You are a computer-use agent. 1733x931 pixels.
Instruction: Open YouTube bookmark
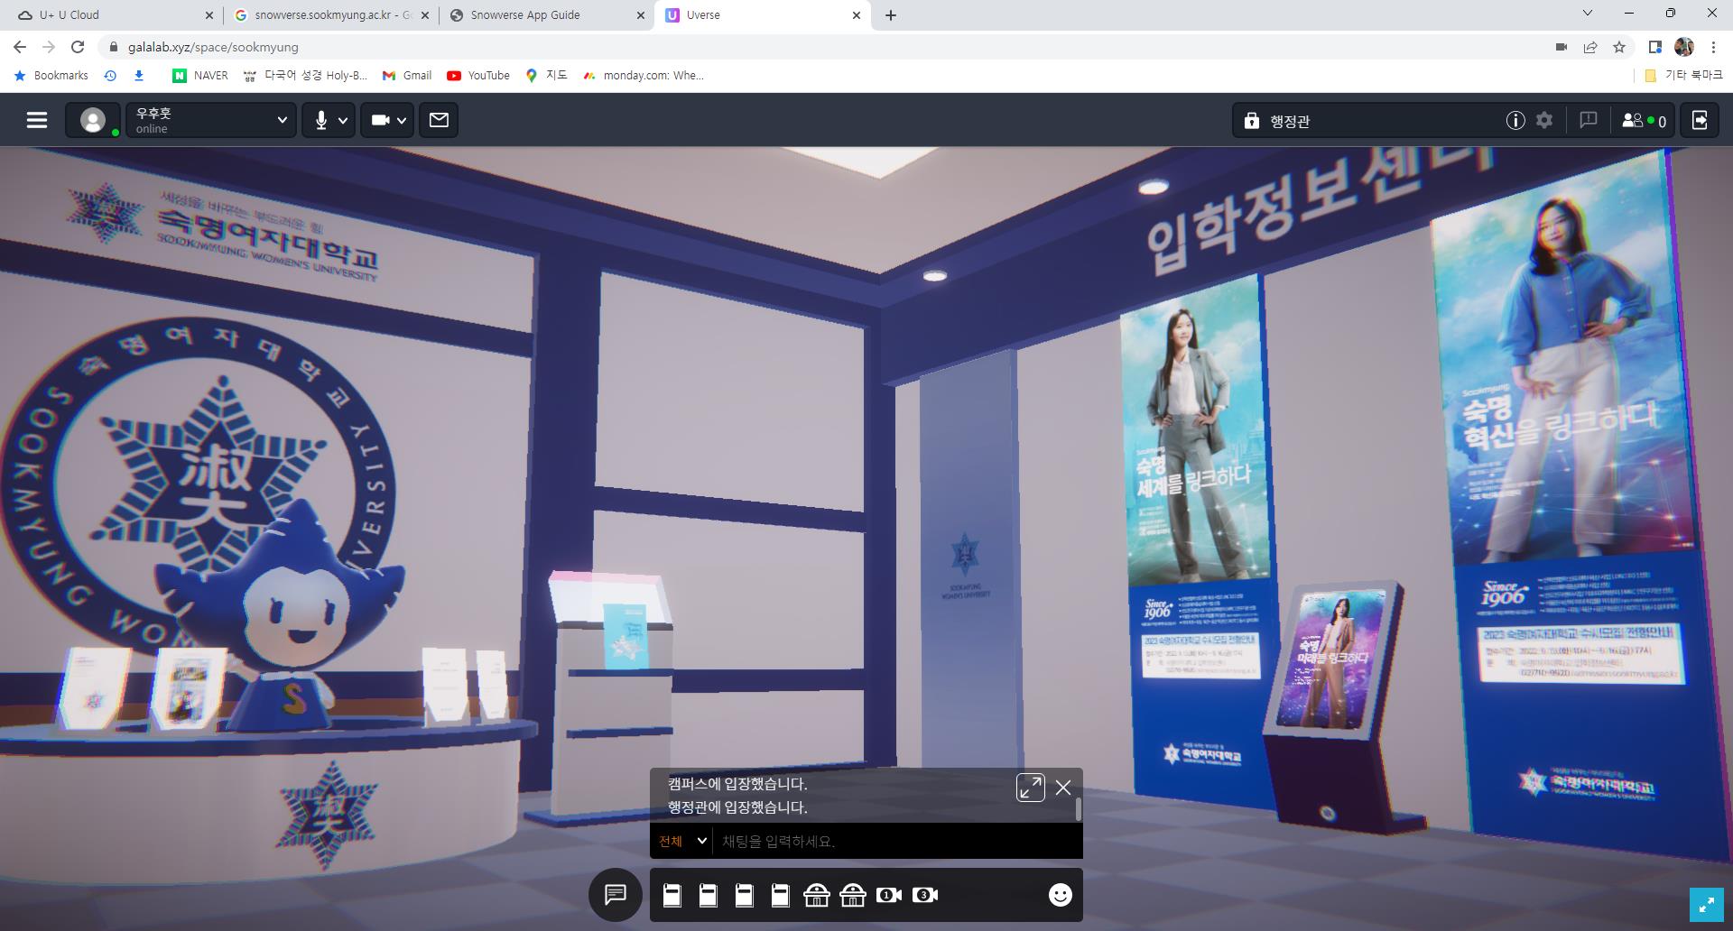tap(478, 76)
